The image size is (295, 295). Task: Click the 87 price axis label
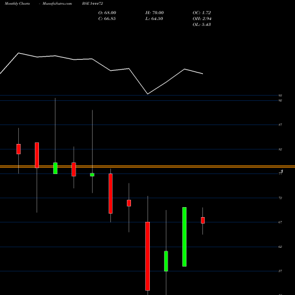tap(280, 124)
